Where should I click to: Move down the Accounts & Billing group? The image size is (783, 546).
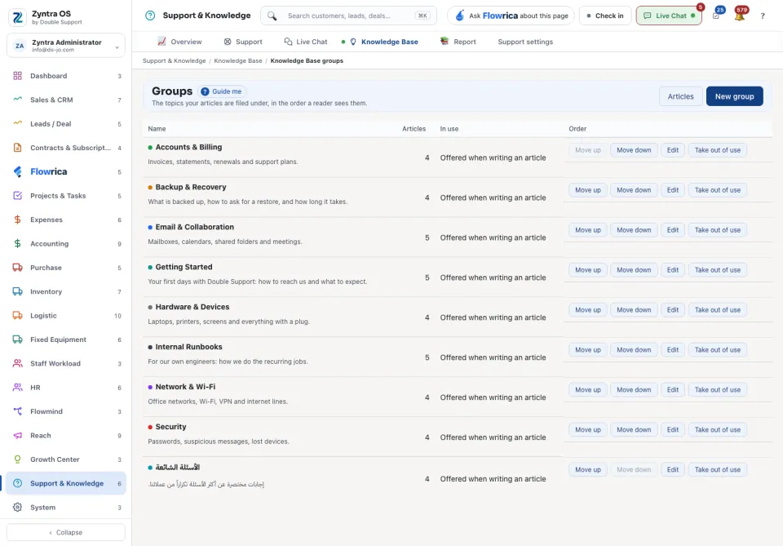(633, 150)
